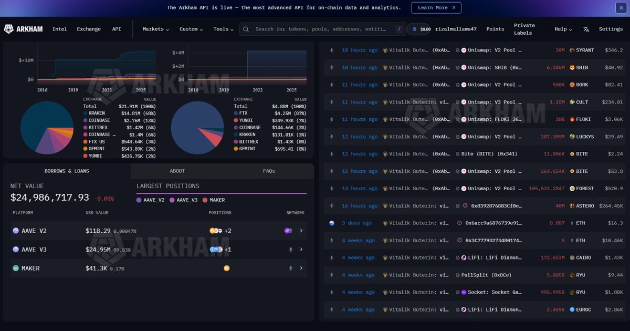Switch to the Borrows & Loans tab

(67, 171)
